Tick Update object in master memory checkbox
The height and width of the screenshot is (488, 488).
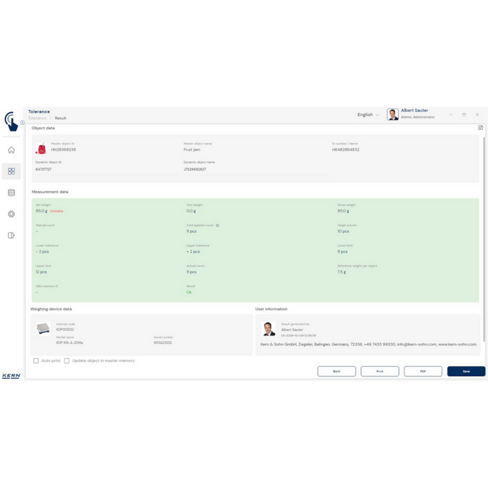tap(67, 361)
